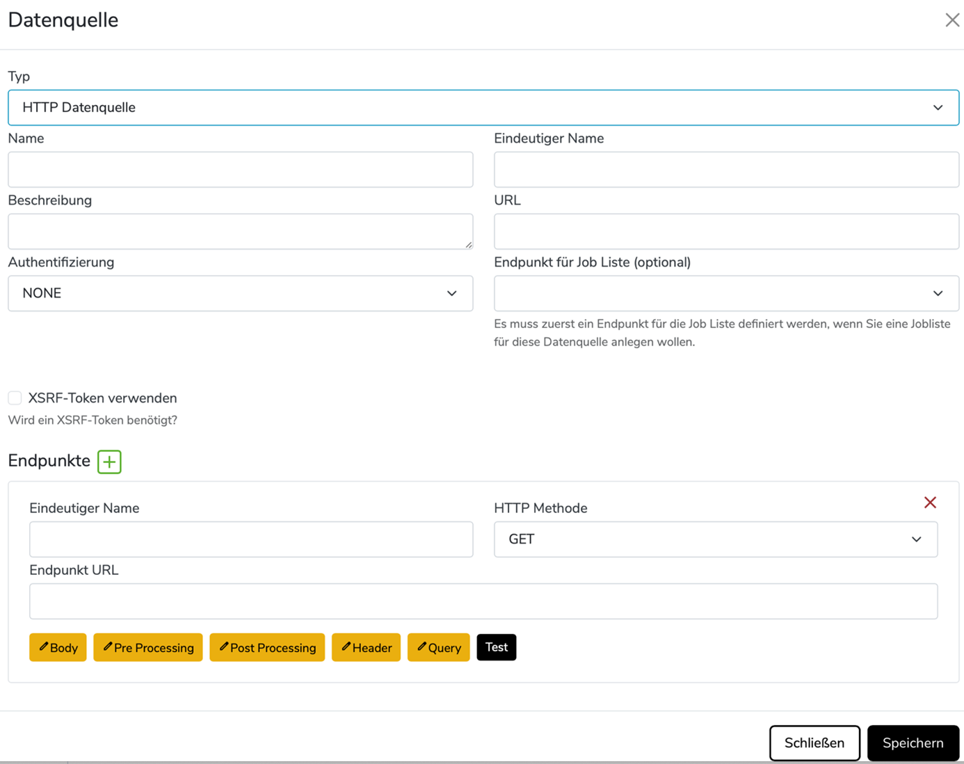Click the XSRF-Token verwenden label text

point(103,398)
